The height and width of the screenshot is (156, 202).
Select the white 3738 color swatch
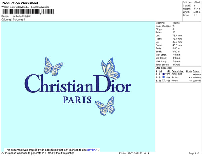coord(164,80)
